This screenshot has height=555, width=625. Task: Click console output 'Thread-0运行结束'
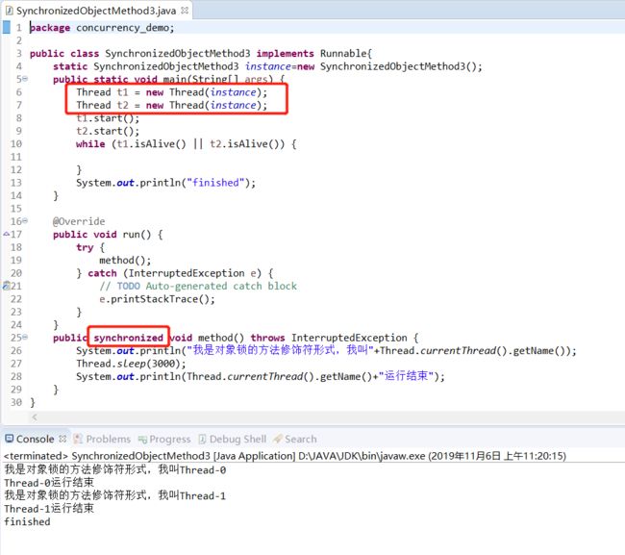point(49,483)
